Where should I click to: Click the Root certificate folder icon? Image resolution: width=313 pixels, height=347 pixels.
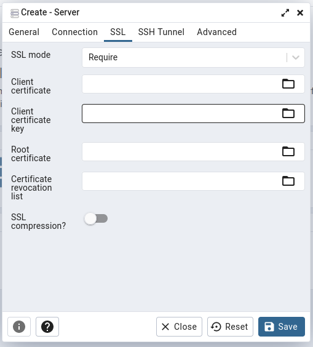tap(288, 151)
